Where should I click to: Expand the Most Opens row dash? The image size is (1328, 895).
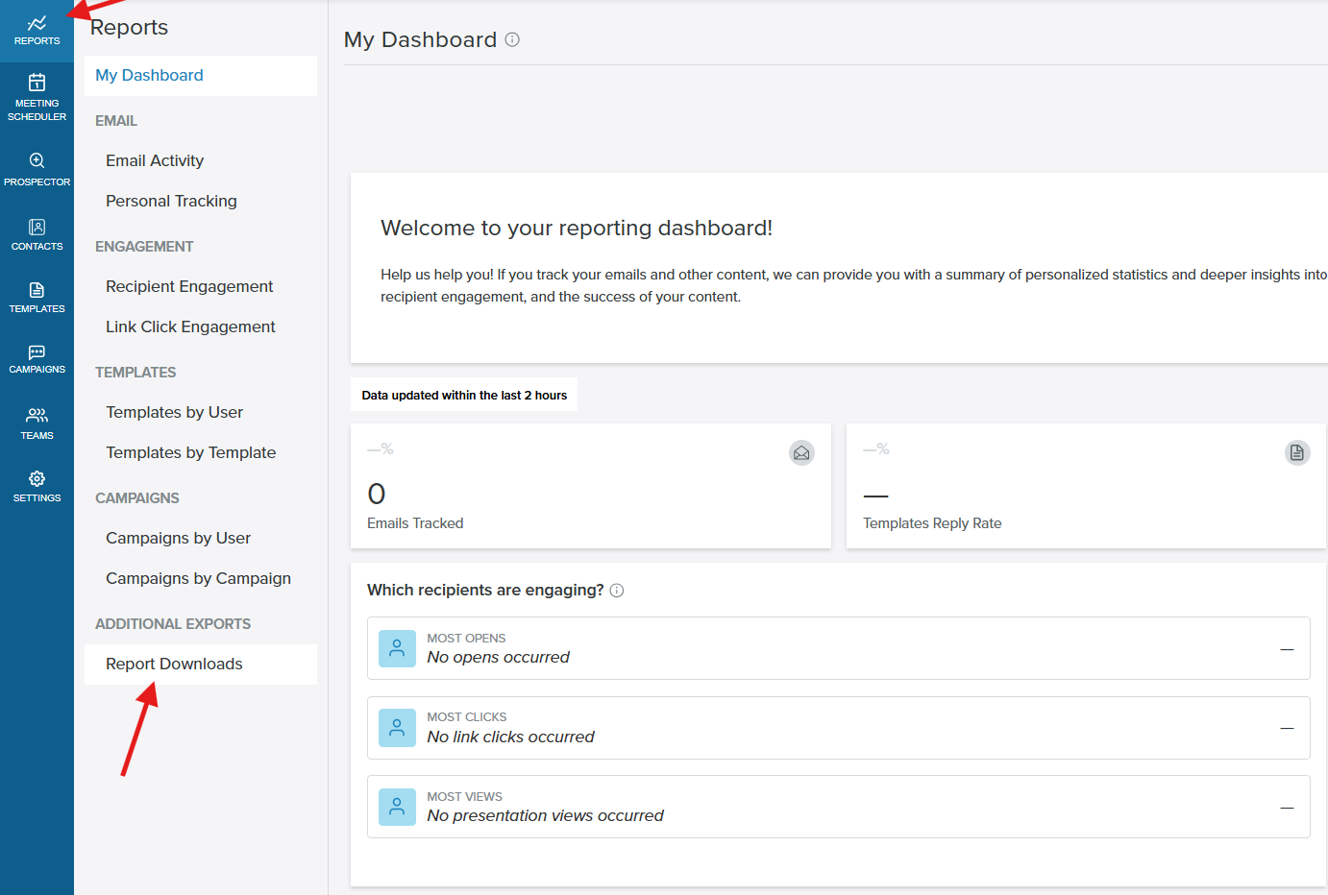pyautogui.click(x=1287, y=649)
